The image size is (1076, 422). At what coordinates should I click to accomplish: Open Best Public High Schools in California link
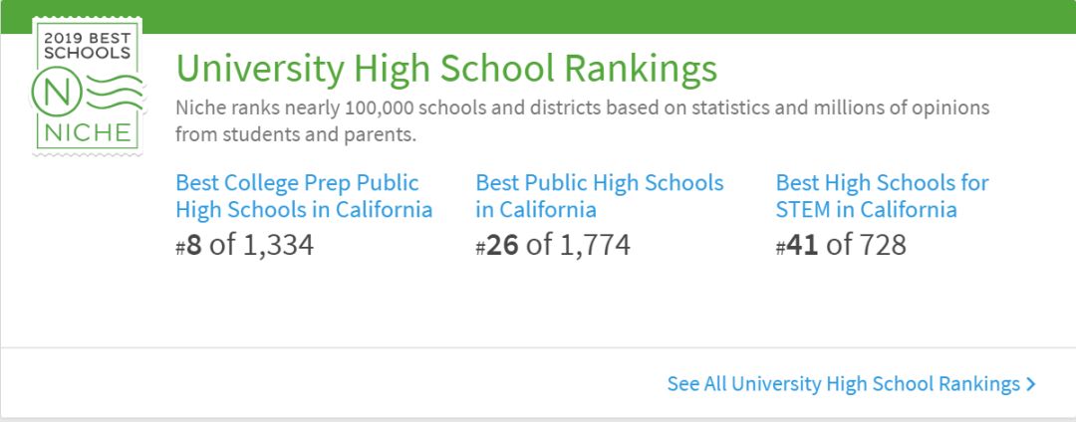pyautogui.click(x=600, y=196)
